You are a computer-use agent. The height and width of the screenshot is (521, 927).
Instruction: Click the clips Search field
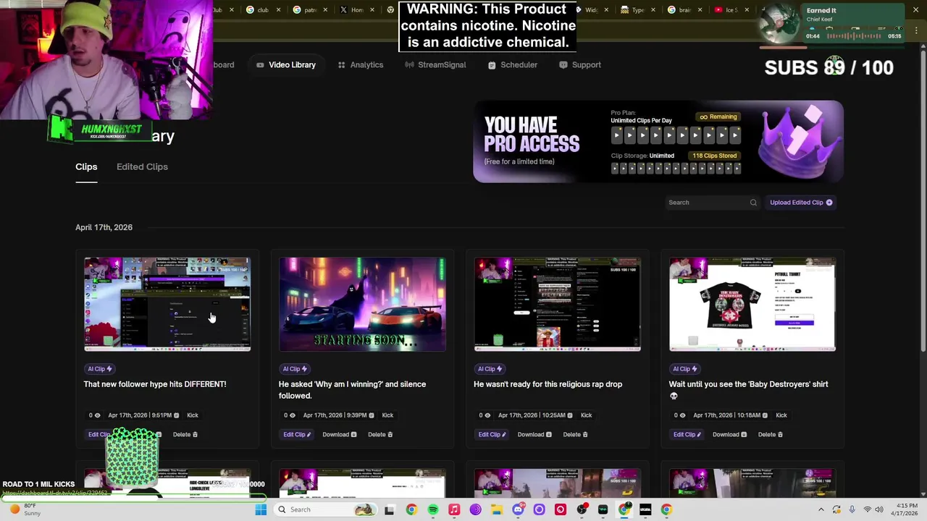(711, 203)
